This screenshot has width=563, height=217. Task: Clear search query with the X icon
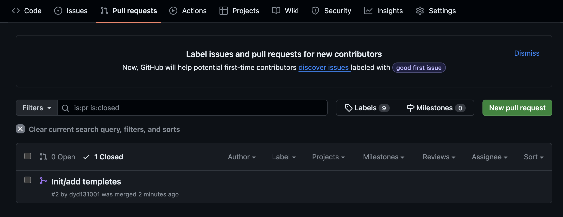click(x=20, y=129)
